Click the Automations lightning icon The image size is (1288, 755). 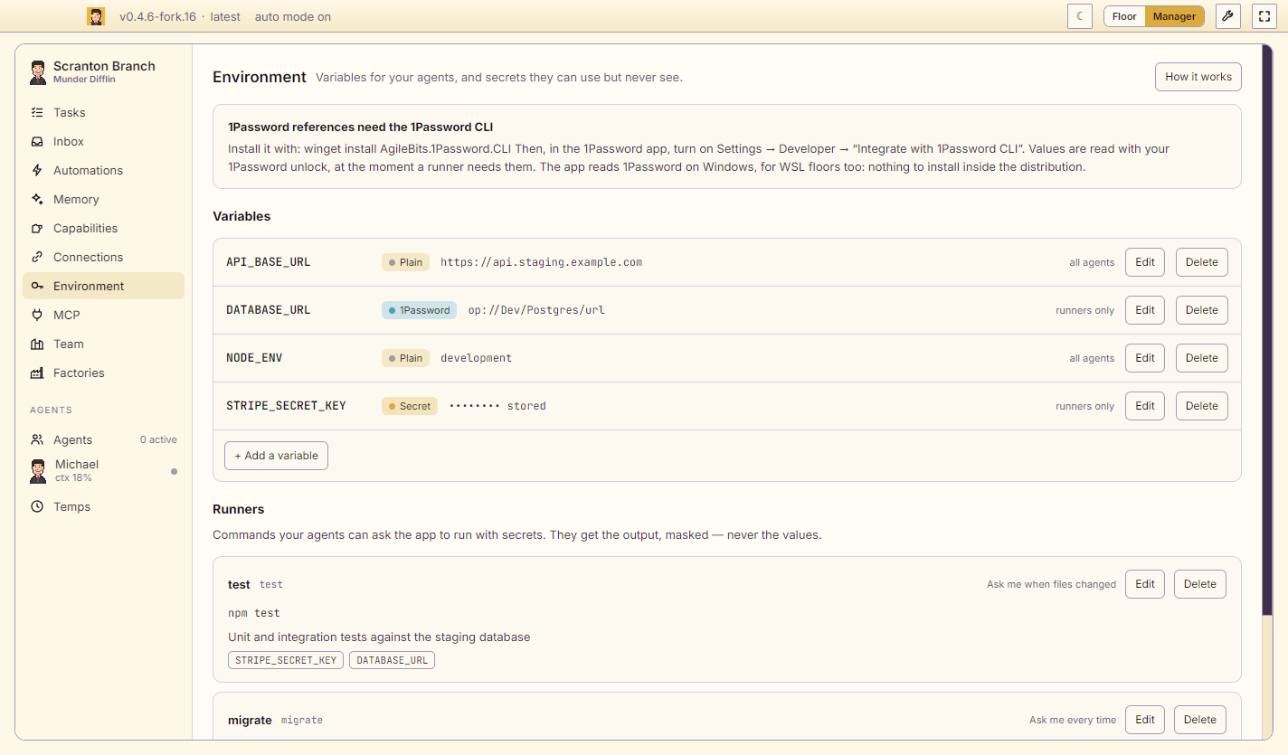point(37,171)
